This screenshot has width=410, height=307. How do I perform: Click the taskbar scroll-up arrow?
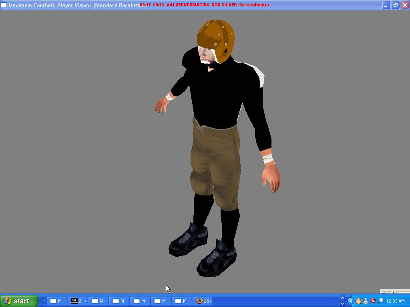(x=342, y=298)
